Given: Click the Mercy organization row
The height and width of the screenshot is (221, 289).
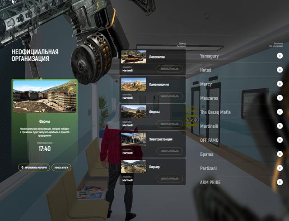Looking at the screenshot, I should click(x=242, y=84).
